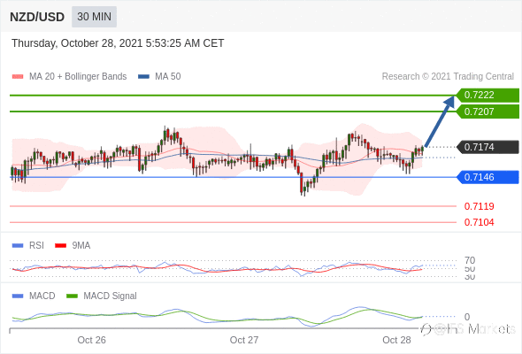Screen dimensions: 522x354
Task: Open the Research Trading Central credit
Action: point(448,77)
